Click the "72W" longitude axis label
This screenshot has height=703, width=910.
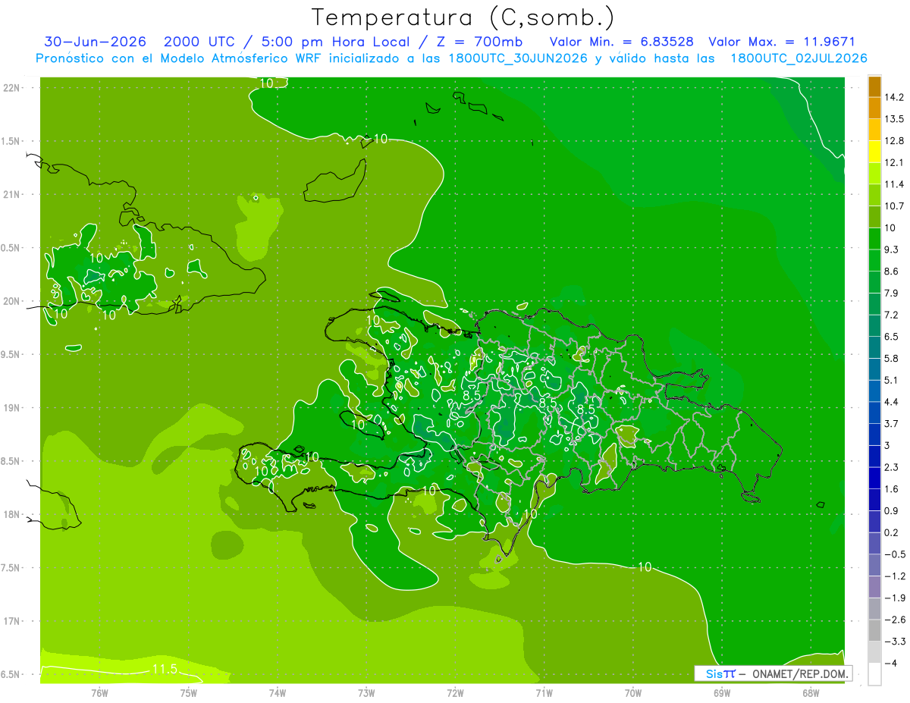click(455, 694)
